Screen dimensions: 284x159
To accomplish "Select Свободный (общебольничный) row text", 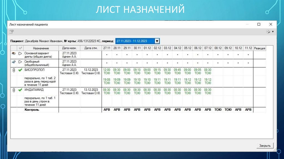I will pyautogui.click(x=37, y=63).
